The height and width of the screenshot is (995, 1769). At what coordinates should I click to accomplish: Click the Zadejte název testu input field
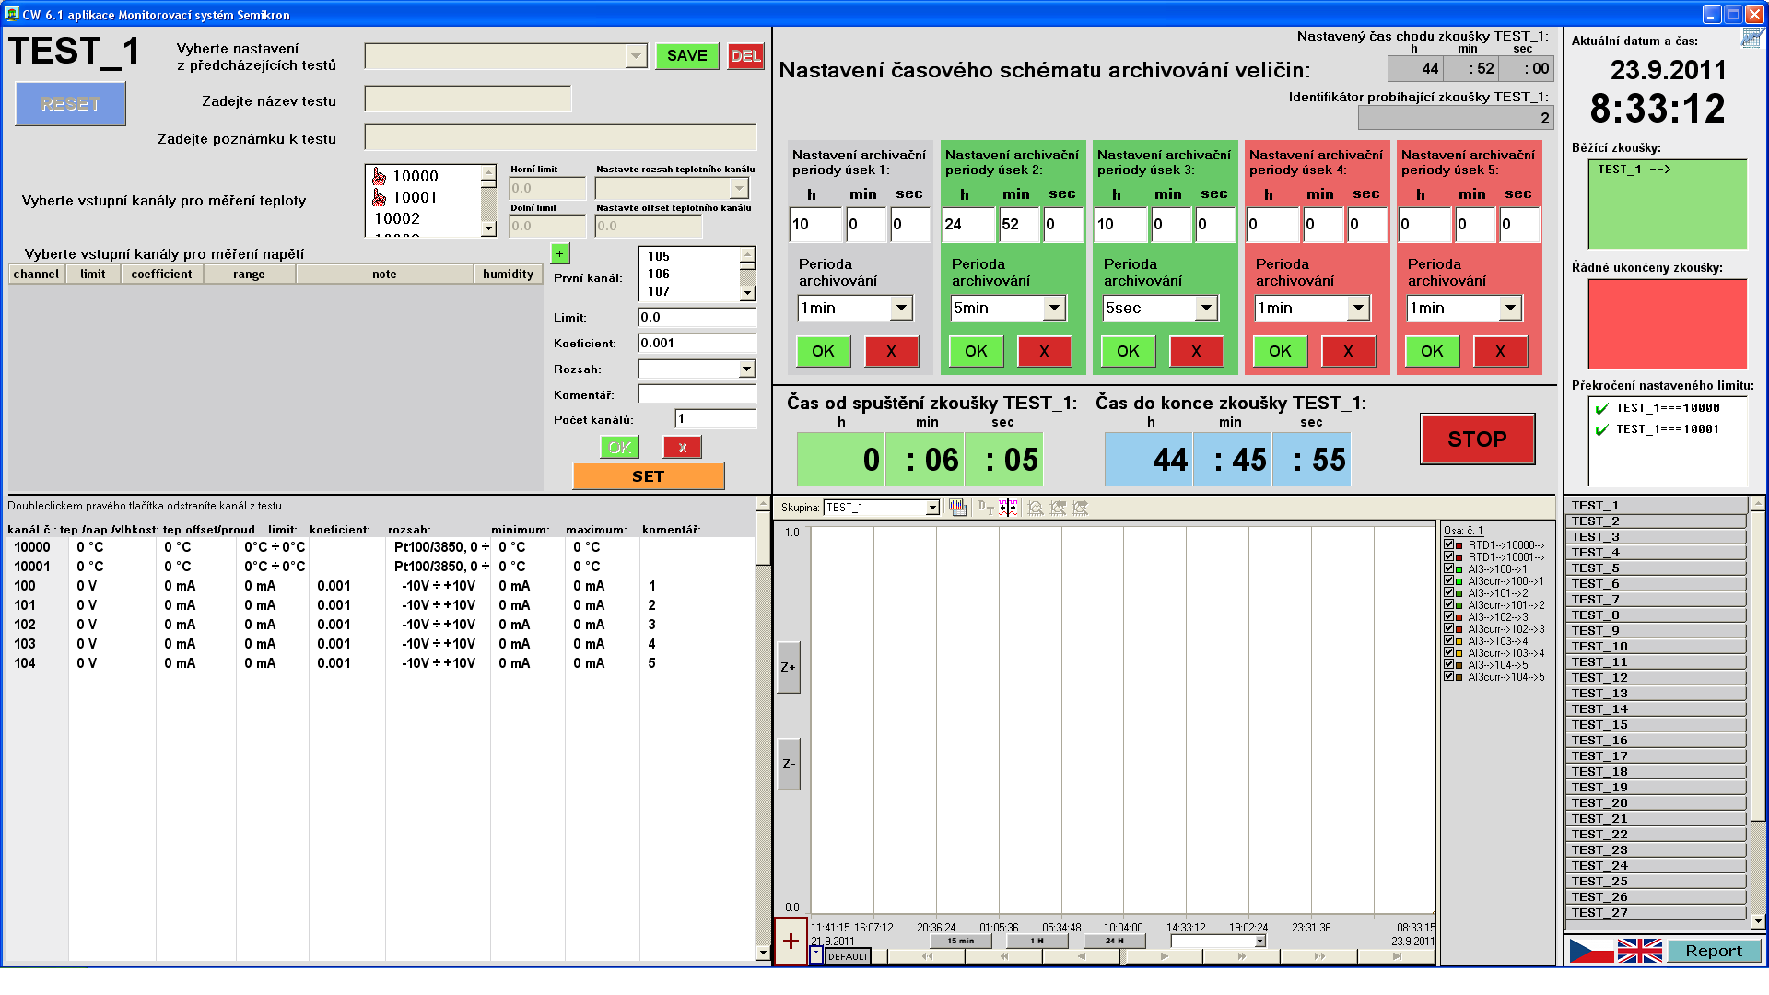[467, 99]
